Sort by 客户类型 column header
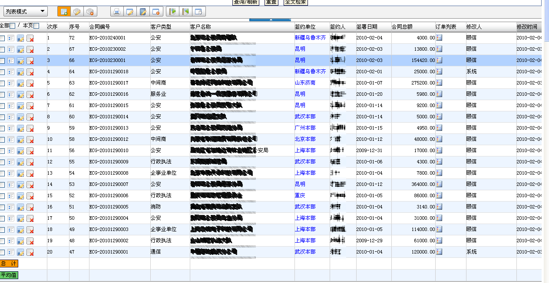The image size is (549, 283). (161, 27)
